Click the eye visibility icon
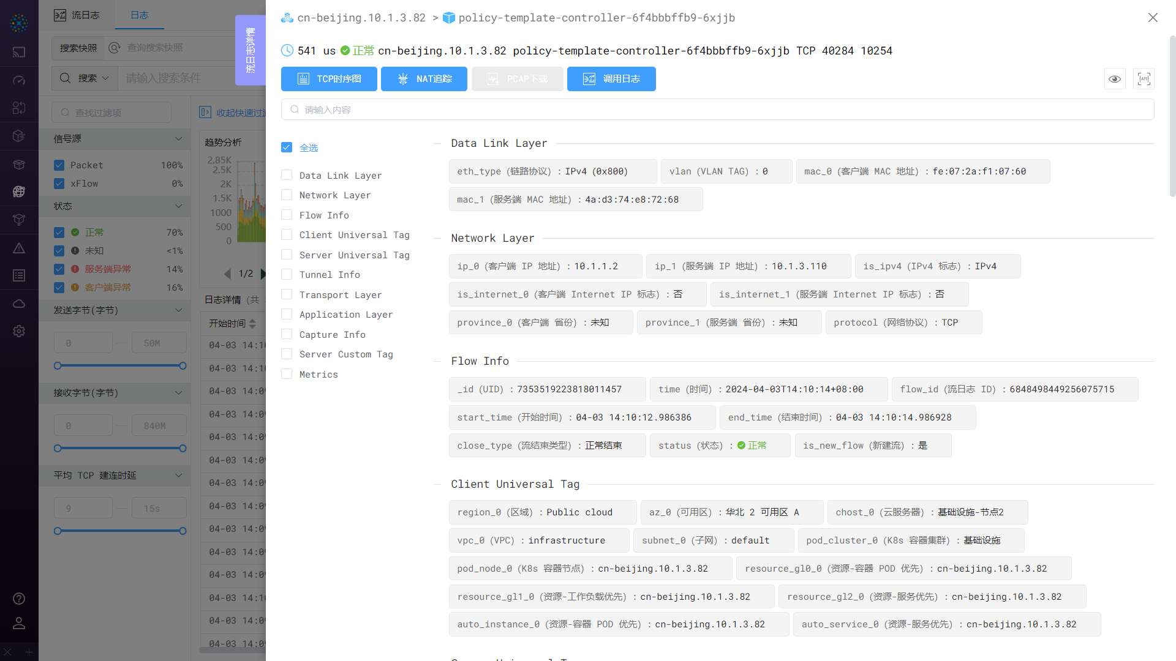The width and height of the screenshot is (1176, 661). click(1115, 79)
